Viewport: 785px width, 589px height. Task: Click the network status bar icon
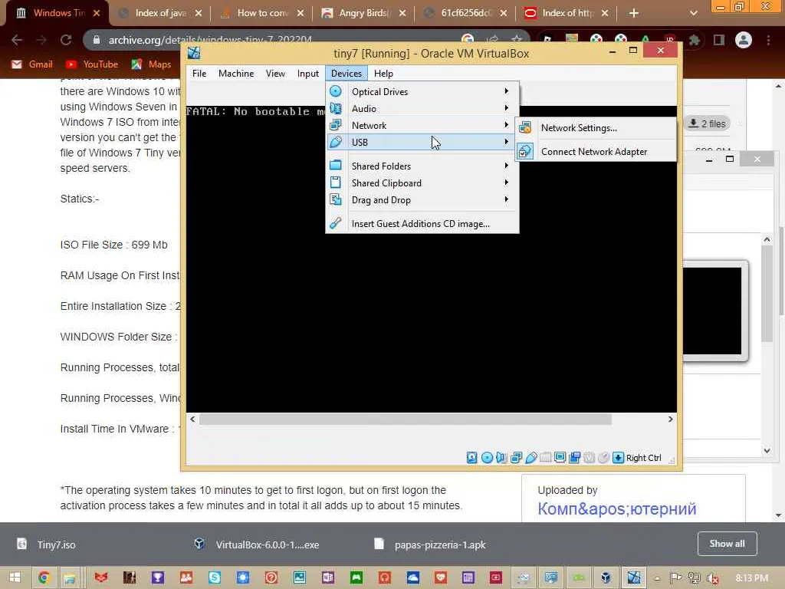[516, 457]
